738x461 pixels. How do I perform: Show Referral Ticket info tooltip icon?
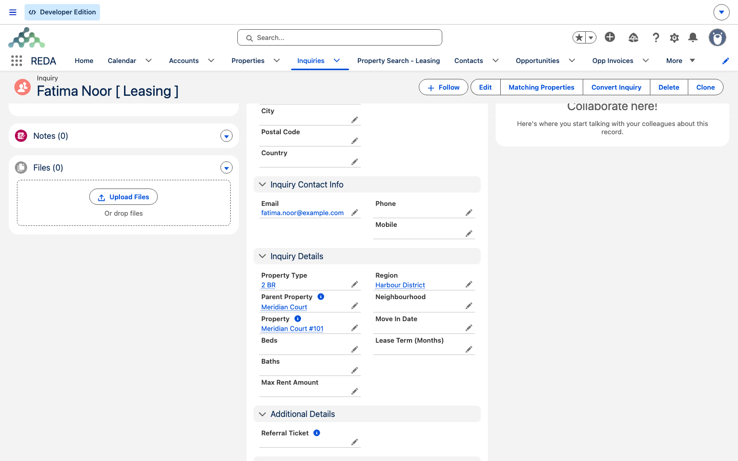317,433
